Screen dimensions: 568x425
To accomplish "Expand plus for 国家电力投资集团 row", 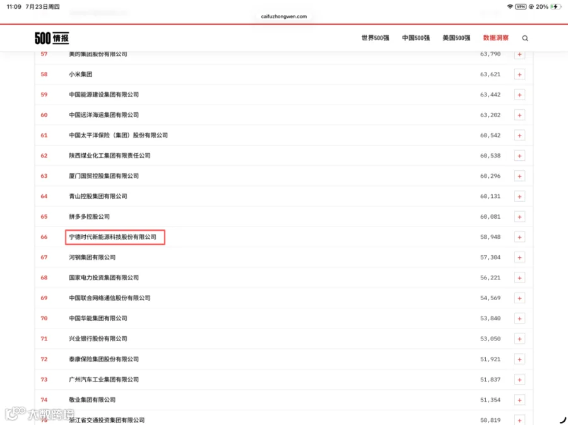I will [x=519, y=277].
